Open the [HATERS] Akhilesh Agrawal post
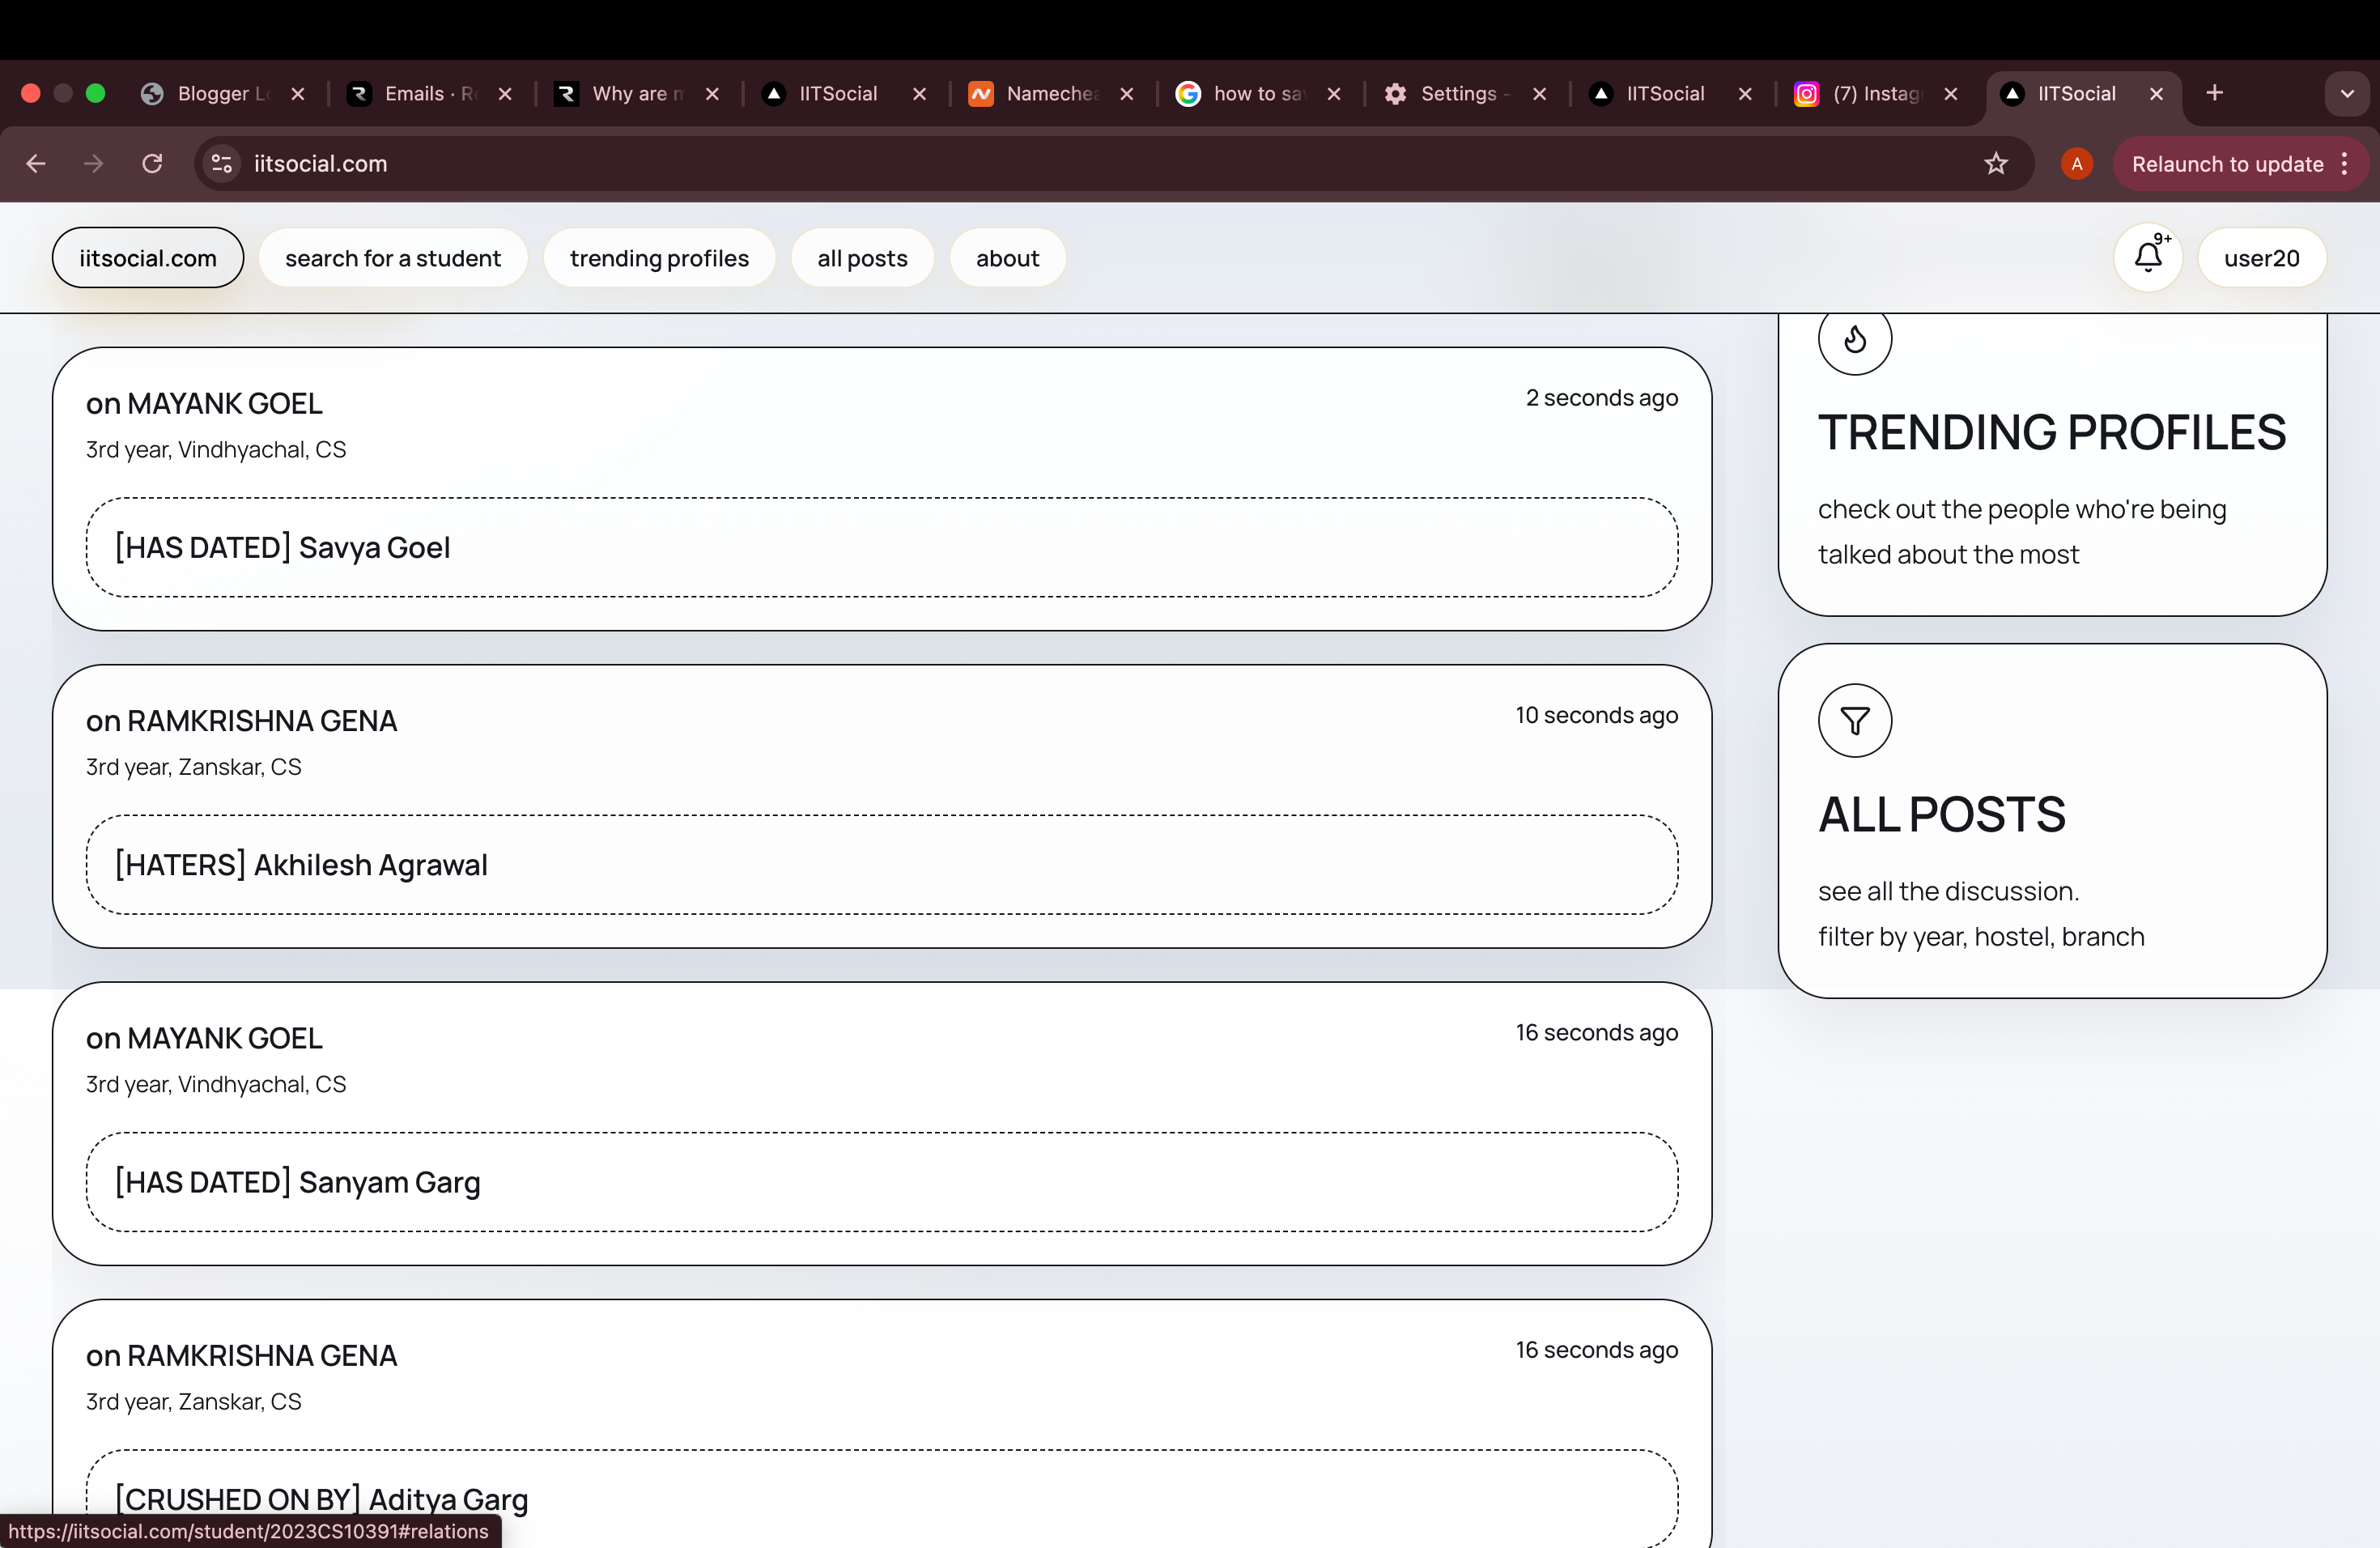The height and width of the screenshot is (1548, 2380). tap(301, 864)
